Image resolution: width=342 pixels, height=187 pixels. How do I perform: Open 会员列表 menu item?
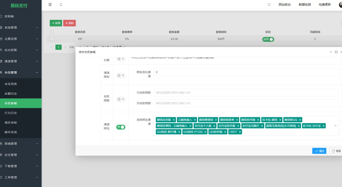pyautogui.click(x=21, y=84)
